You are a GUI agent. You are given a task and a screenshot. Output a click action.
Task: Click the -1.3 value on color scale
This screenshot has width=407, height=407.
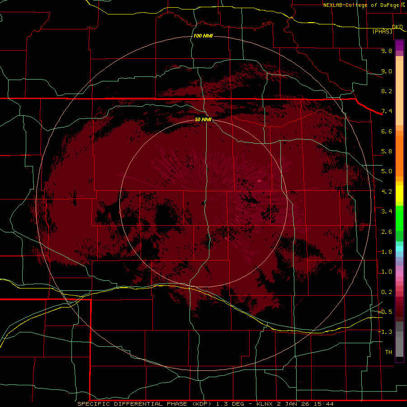[x=385, y=332]
